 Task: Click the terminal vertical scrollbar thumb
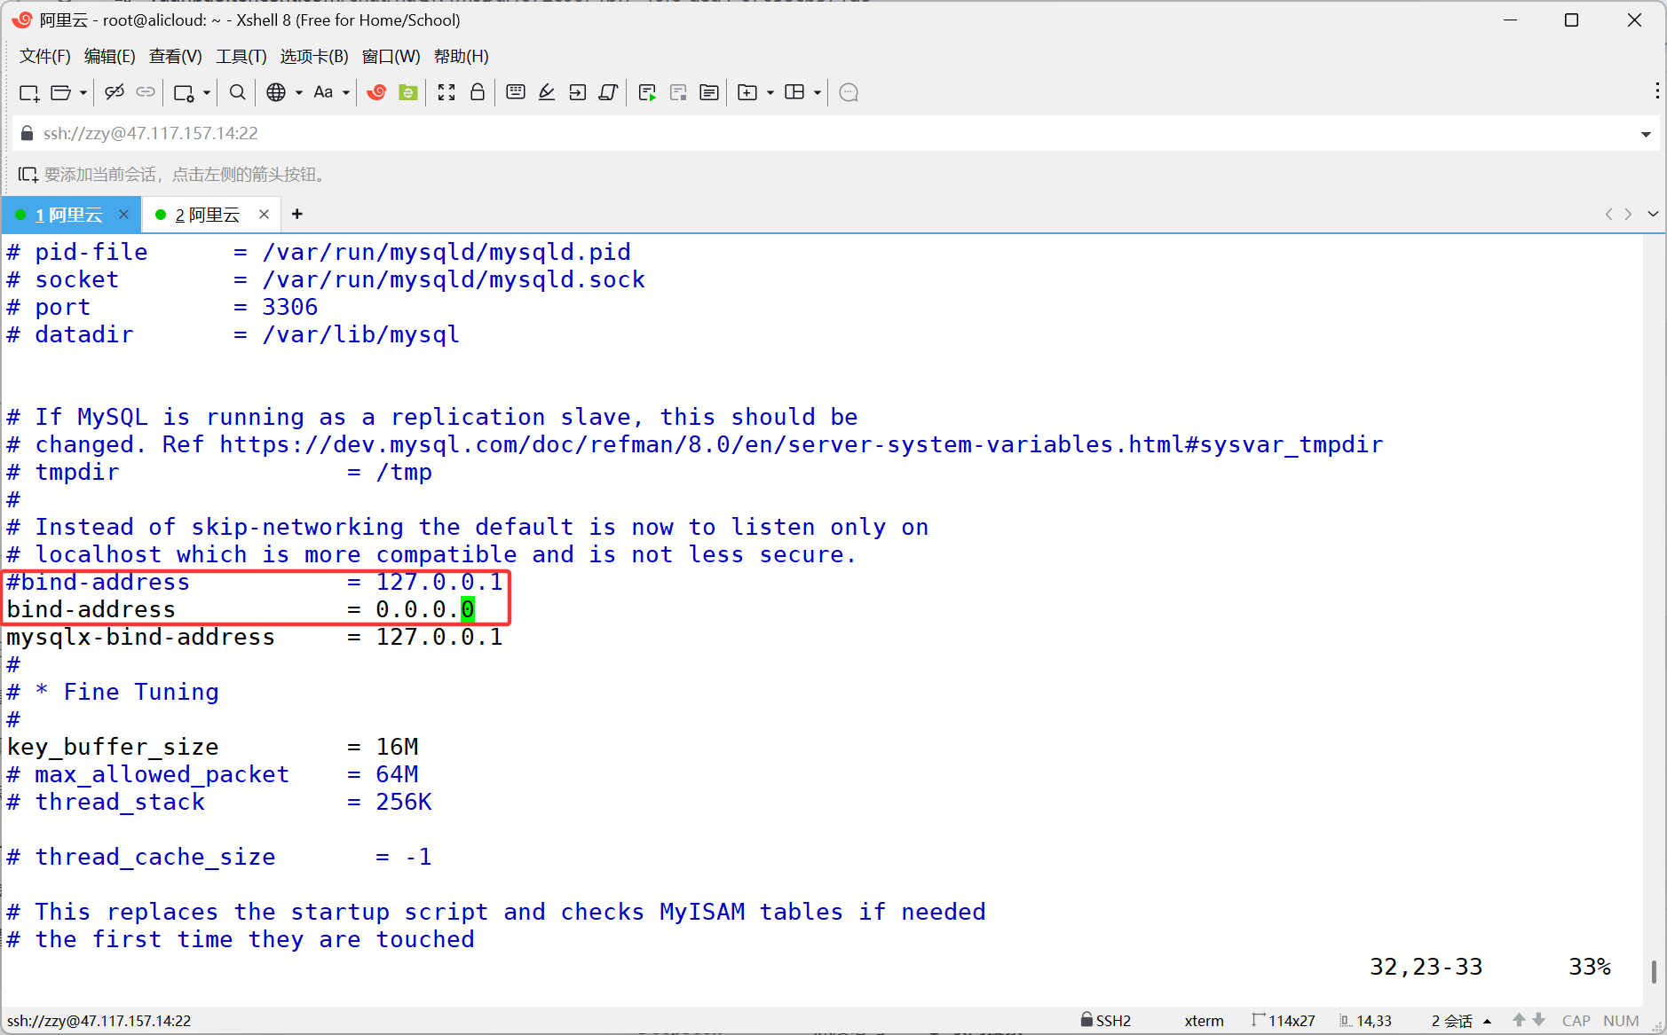[x=1653, y=971]
